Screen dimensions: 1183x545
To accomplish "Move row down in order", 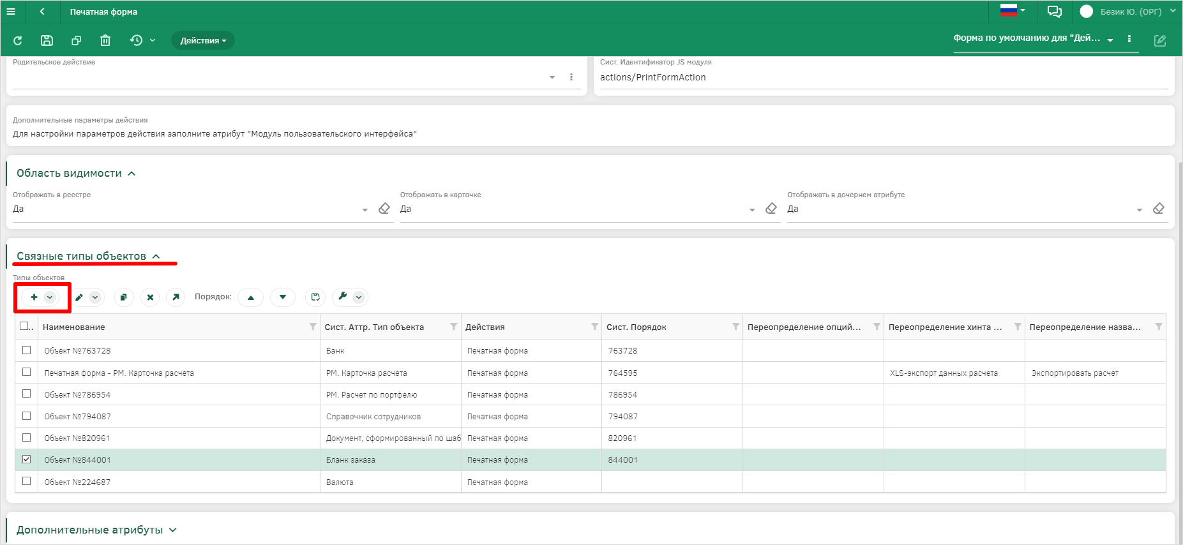I will point(283,297).
